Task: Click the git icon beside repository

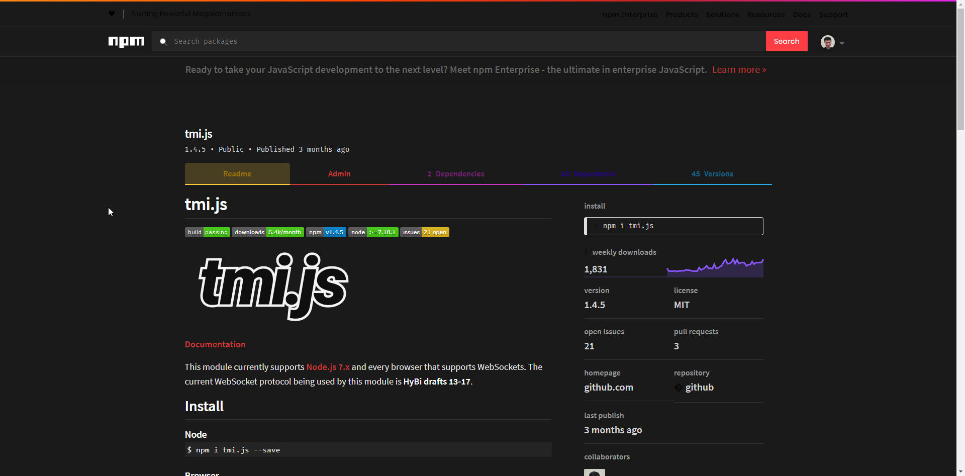Action: [x=679, y=388]
